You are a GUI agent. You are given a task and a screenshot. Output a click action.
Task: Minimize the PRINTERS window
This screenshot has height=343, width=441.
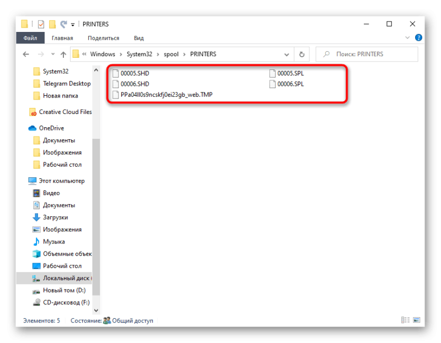pyautogui.click(x=366, y=24)
